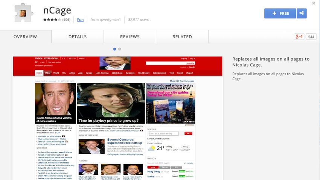This screenshot has height=180, width=320.
Task: Click the playboy prince headline image
Action: click(x=111, y=103)
